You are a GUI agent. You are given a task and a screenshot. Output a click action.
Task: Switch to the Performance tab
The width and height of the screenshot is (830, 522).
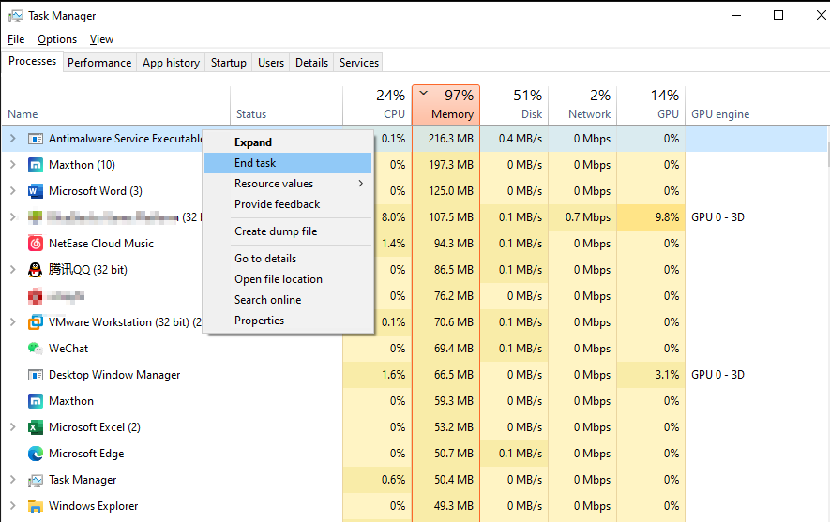[99, 63]
